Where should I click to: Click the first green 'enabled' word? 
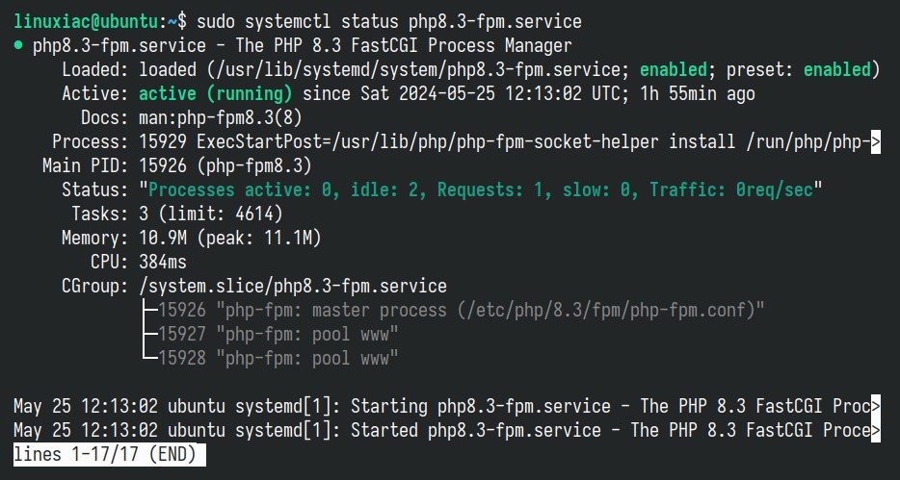(x=674, y=70)
